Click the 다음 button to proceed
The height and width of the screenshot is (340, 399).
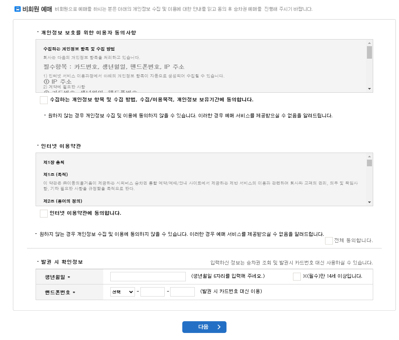point(204,327)
